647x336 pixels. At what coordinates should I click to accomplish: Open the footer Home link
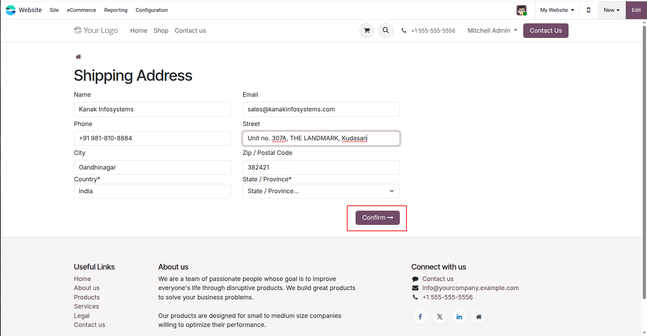(82, 279)
